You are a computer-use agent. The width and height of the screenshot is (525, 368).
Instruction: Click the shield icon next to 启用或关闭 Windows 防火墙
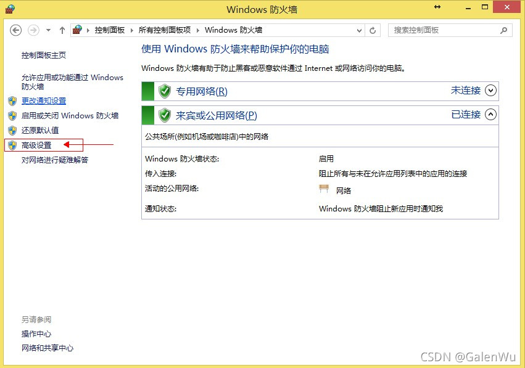[x=12, y=116]
